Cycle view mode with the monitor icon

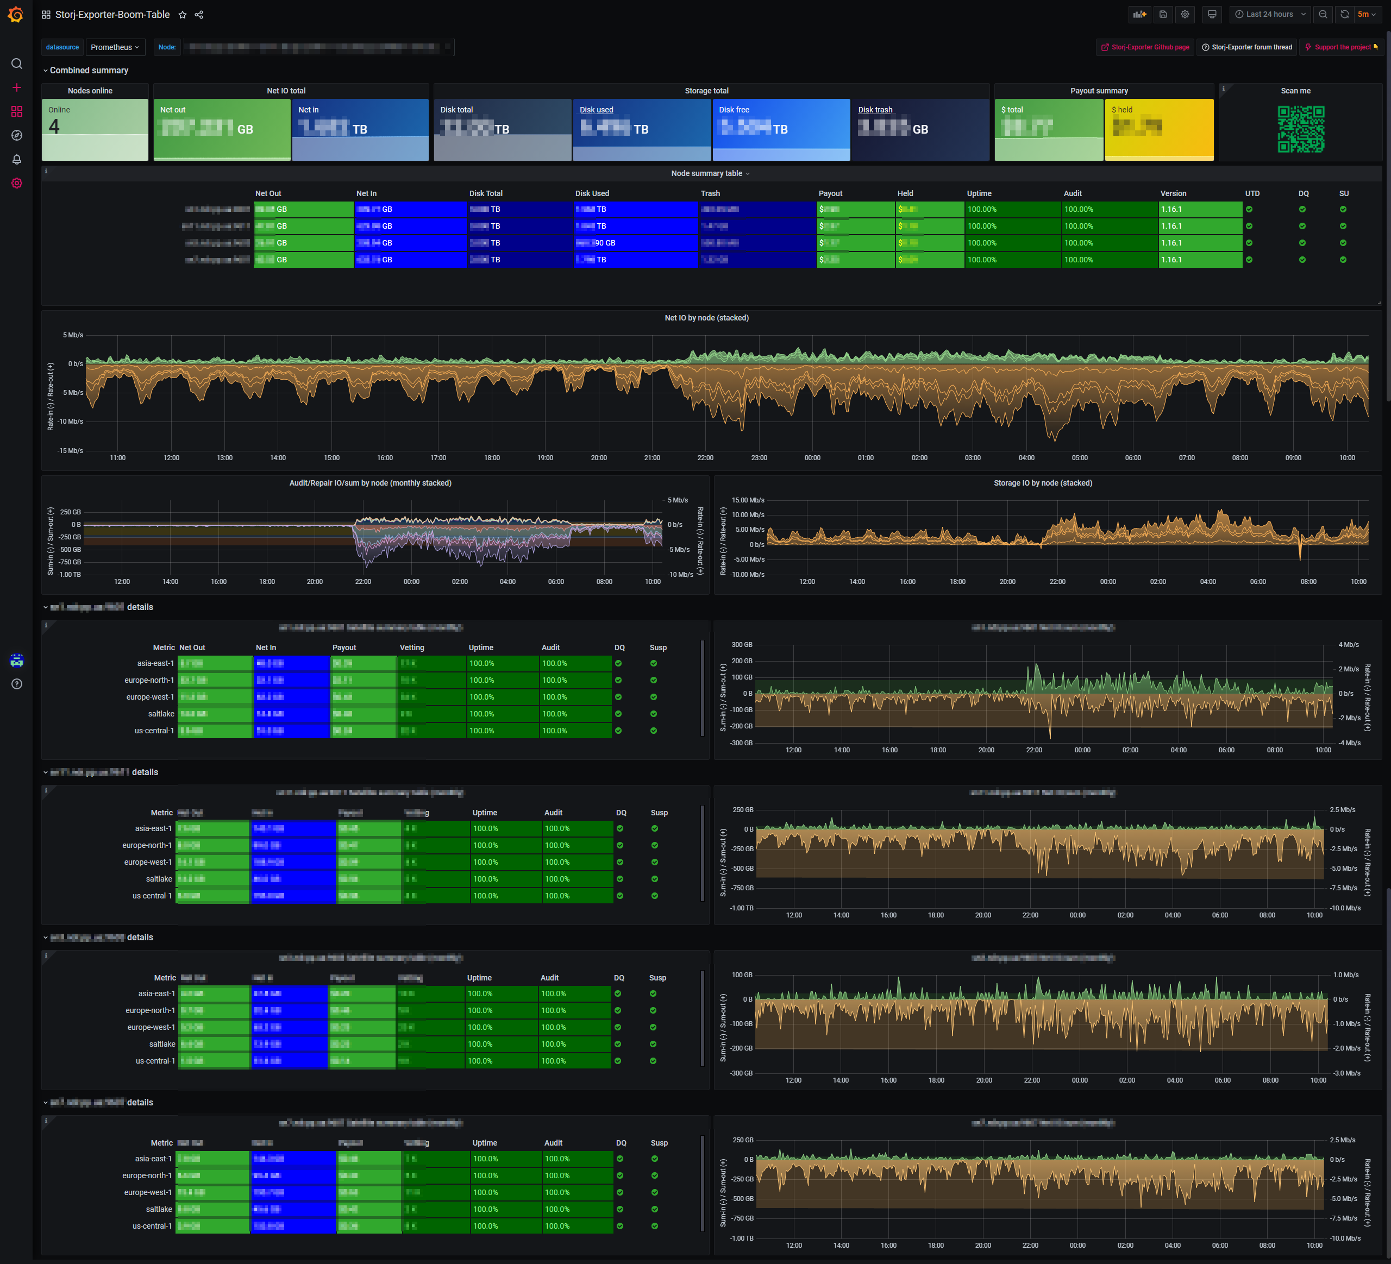tap(1212, 15)
